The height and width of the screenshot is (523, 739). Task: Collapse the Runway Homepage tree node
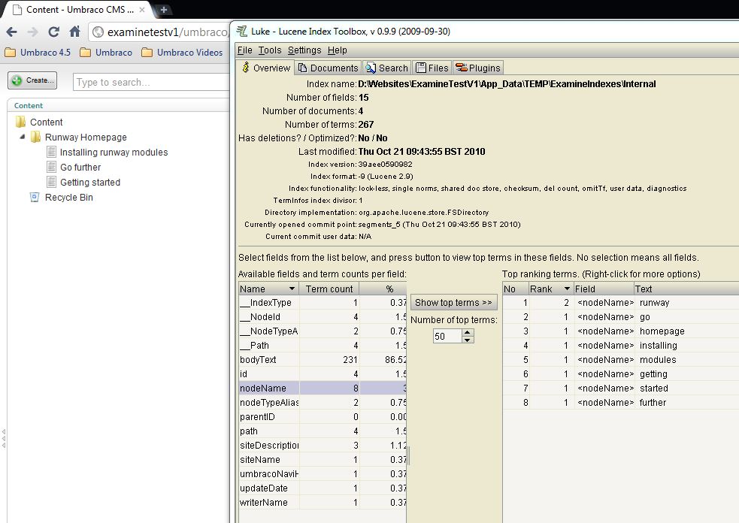point(22,137)
